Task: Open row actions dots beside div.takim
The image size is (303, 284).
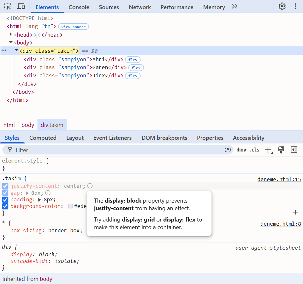Action: click(4, 50)
